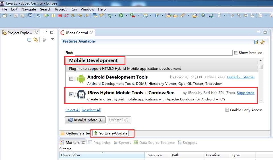This screenshot has height=160, width=273.
Task: Open the New wizard dropdown arrow
Action: click(10, 16)
